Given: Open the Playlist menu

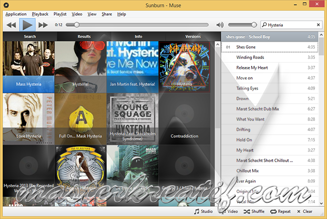Looking at the screenshot, I should [x=60, y=14].
